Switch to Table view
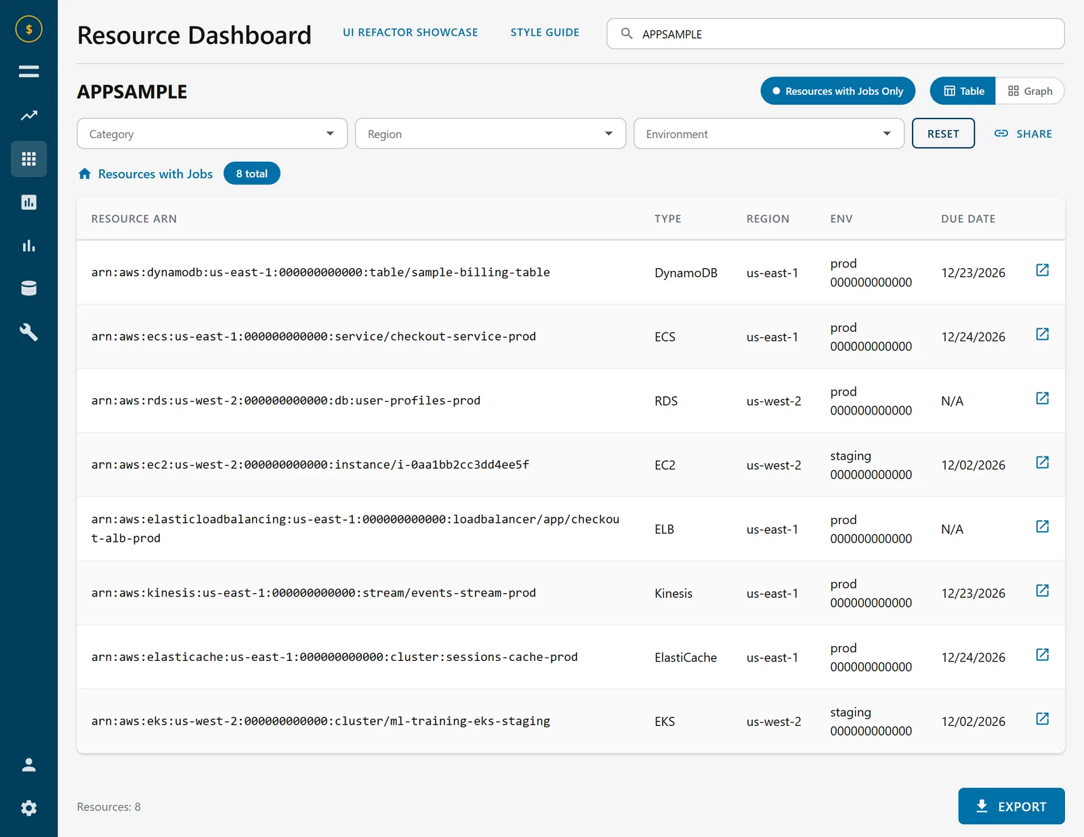Image resolution: width=1084 pixels, height=837 pixels. (x=963, y=91)
